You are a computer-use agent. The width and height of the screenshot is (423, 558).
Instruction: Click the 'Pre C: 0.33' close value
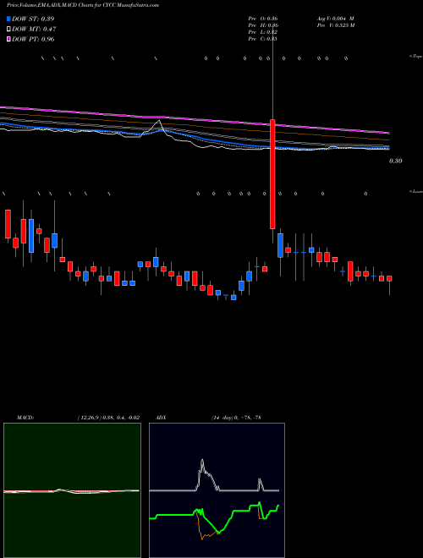[x=263, y=39]
